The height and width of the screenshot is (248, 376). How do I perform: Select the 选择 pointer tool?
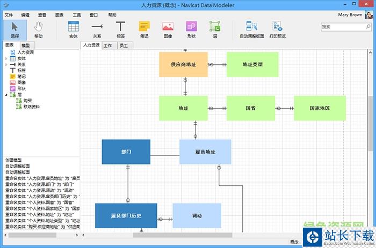[x=15, y=30]
